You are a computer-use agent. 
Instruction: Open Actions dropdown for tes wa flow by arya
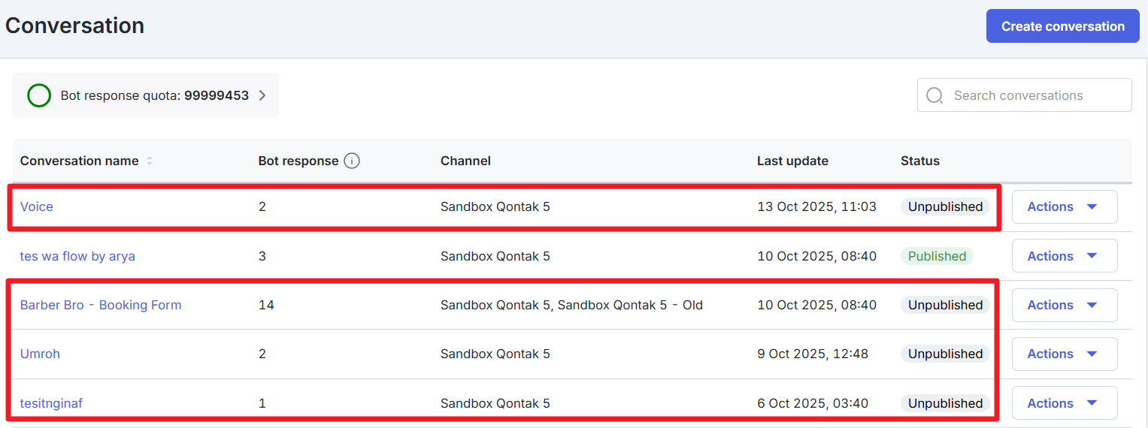pos(1064,256)
